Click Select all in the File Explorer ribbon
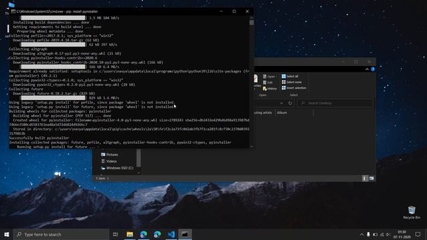Image resolution: width=427 pixels, height=240 pixels. tap(290, 76)
